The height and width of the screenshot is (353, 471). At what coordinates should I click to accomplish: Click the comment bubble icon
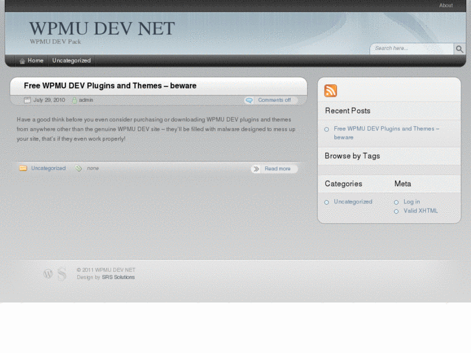click(x=249, y=100)
